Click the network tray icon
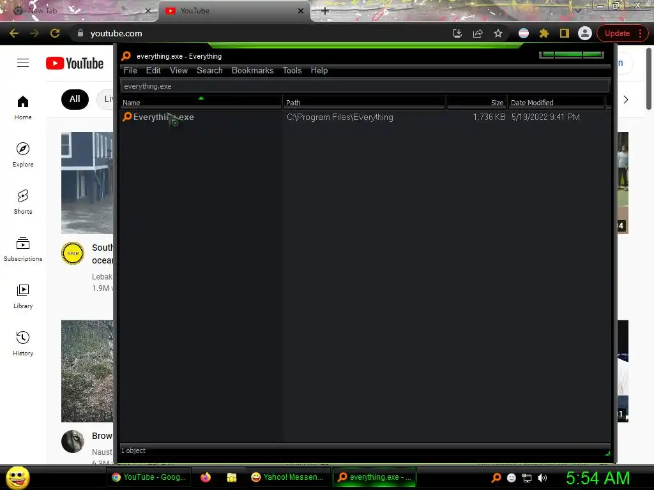The width and height of the screenshot is (654, 490). pyautogui.click(x=527, y=478)
